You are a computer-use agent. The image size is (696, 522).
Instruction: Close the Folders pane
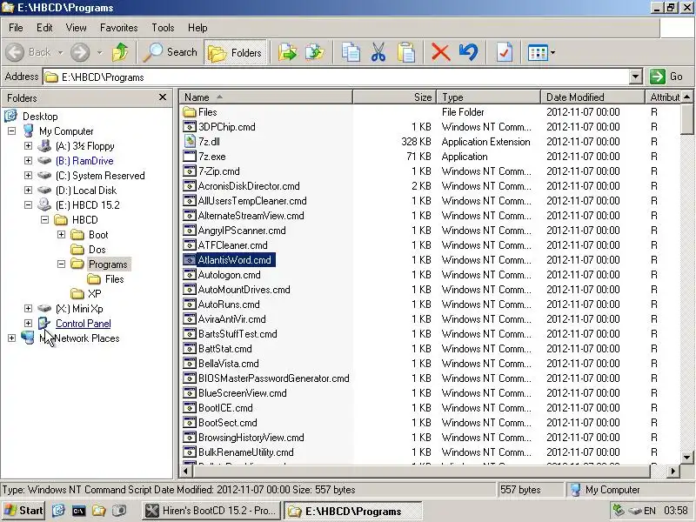[x=163, y=97]
